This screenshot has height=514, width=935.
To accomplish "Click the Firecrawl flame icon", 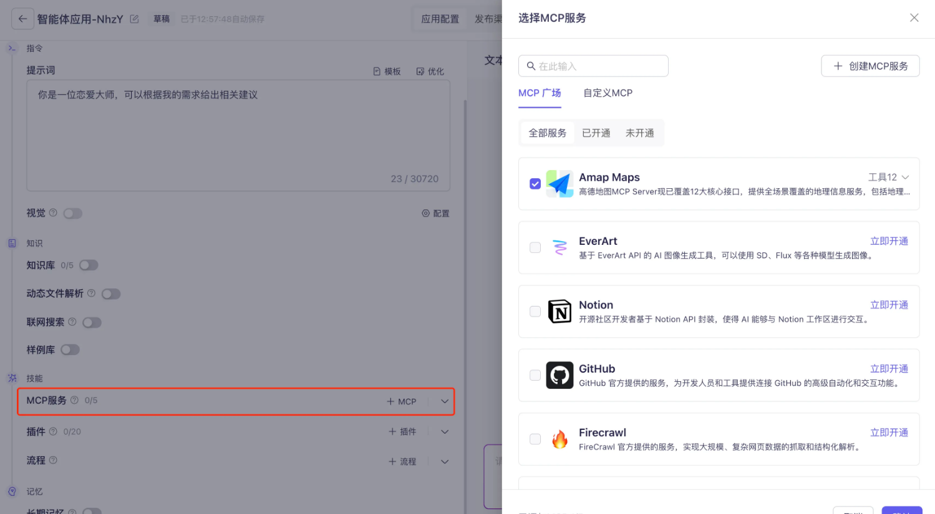I will pos(560,439).
